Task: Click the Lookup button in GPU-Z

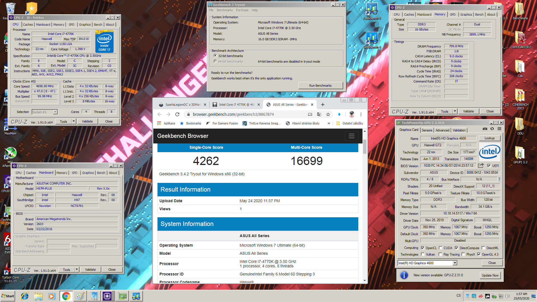Action: 489,138
